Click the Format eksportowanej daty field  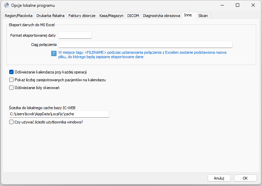pos(75,35)
